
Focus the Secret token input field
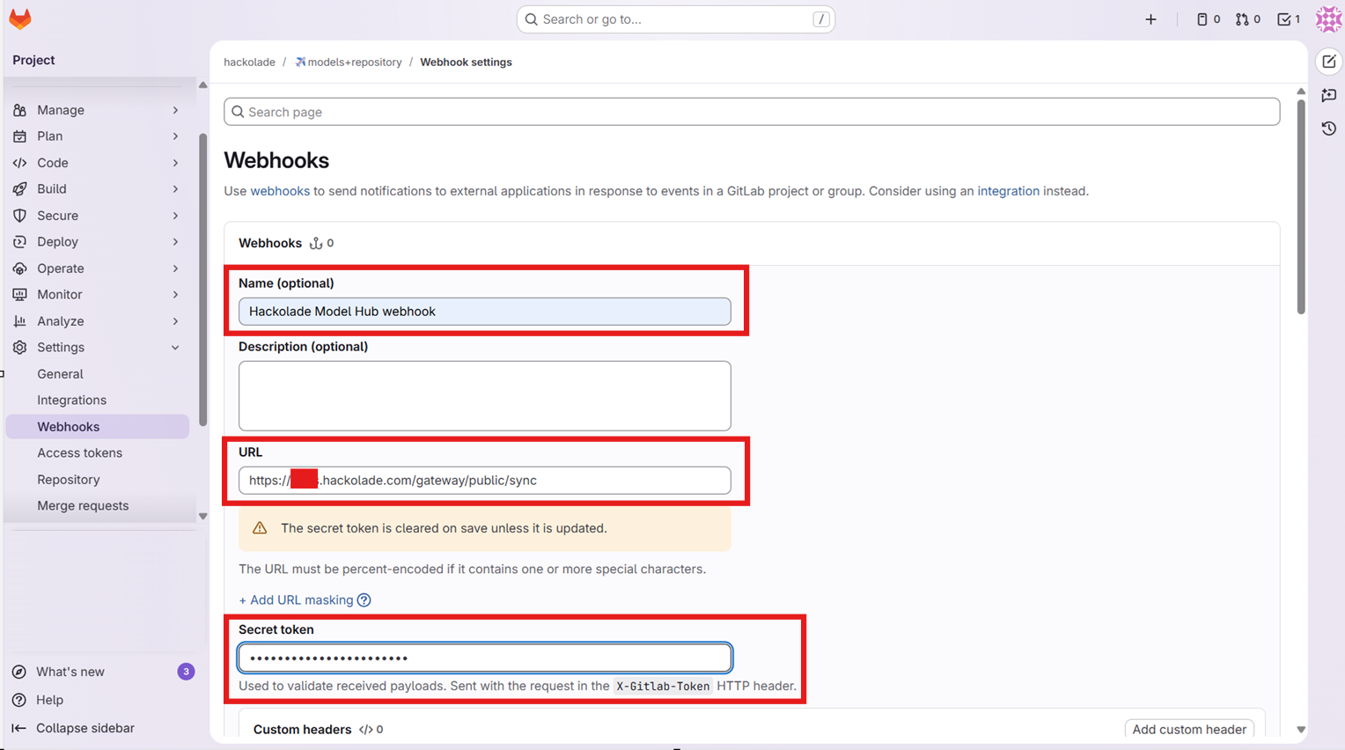tap(484, 657)
